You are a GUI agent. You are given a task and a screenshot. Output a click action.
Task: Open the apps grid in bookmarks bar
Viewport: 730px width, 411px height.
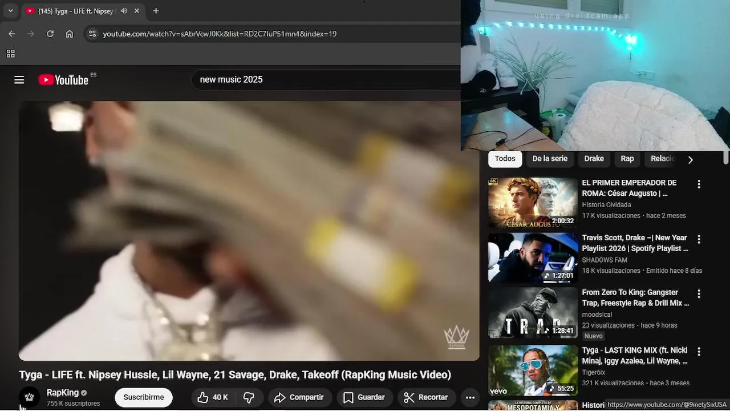[x=10, y=54]
